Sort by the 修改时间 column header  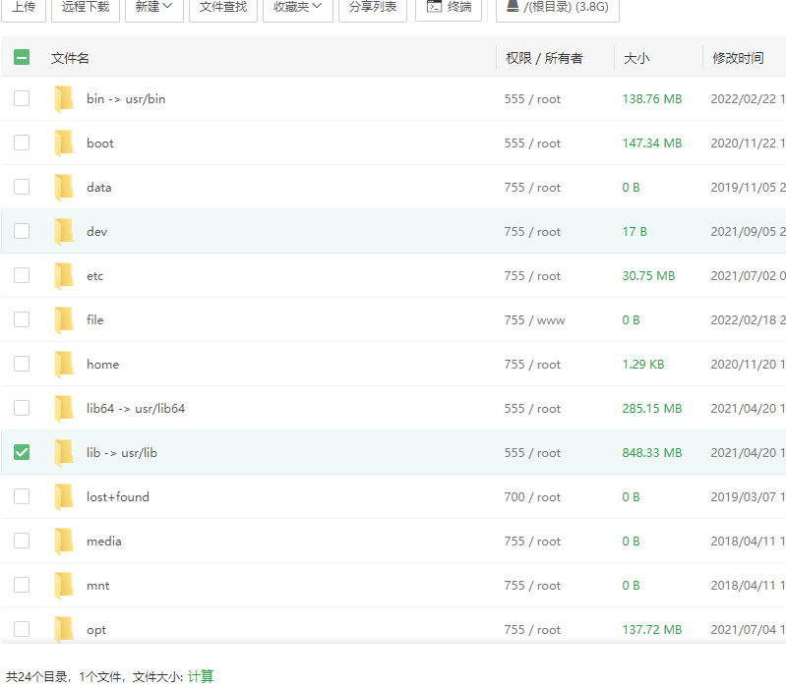pos(738,58)
